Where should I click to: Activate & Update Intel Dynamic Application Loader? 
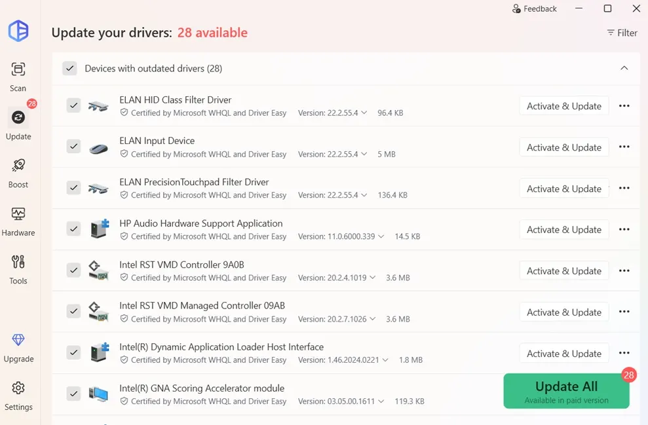(563, 354)
